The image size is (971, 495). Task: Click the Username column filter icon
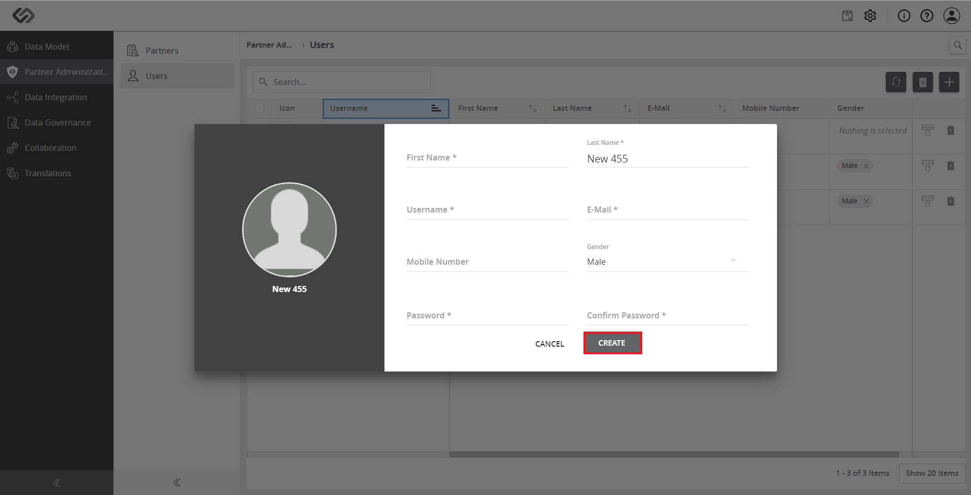coord(436,108)
